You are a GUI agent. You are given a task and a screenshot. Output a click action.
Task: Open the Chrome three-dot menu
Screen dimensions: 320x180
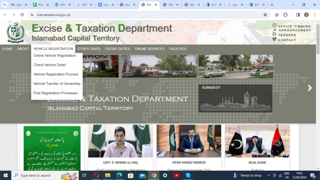click(x=315, y=14)
